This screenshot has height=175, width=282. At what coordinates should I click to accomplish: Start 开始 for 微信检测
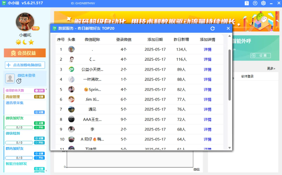coord(39,143)
